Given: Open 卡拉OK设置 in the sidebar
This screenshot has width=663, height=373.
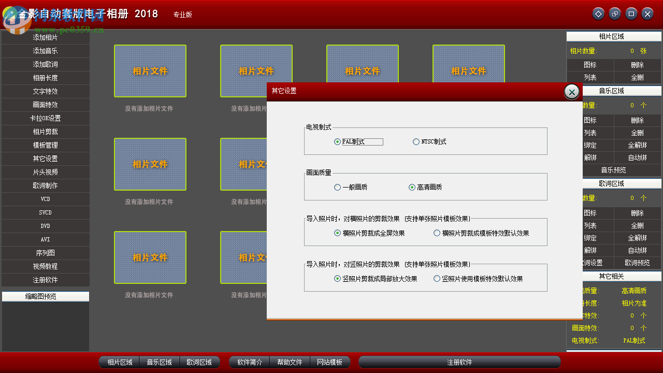Looking at the screenshot, I should point(45,118).
